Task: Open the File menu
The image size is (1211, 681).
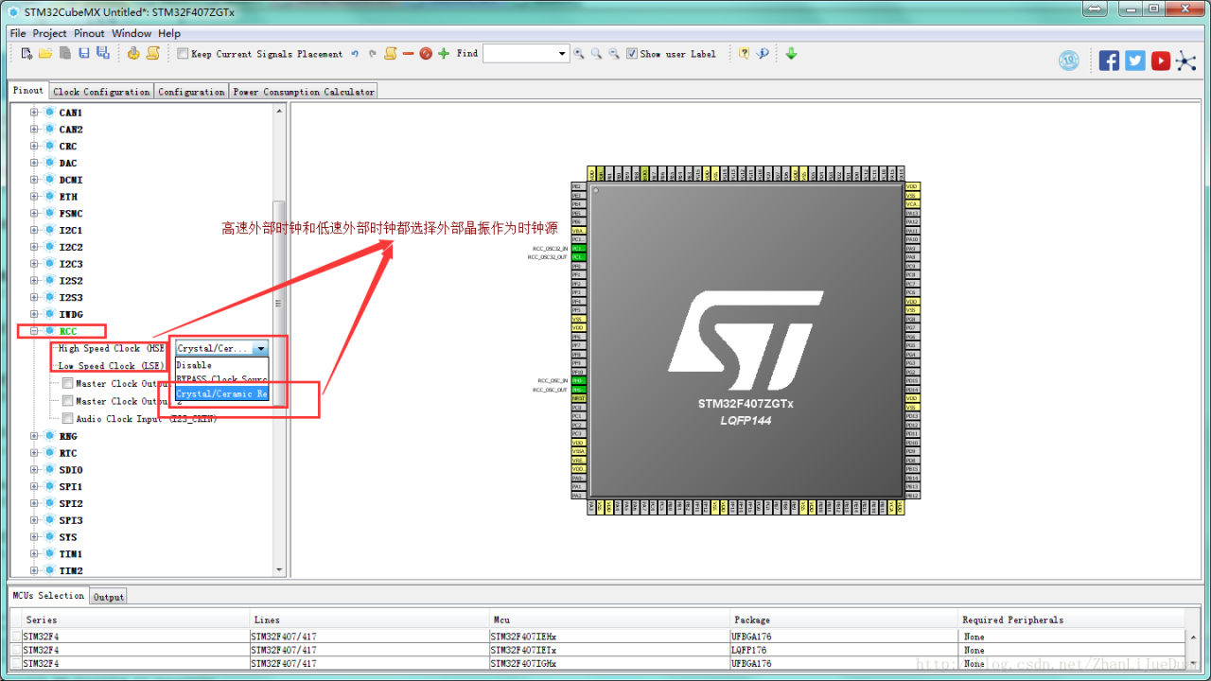Action: (x=18, y=33)
